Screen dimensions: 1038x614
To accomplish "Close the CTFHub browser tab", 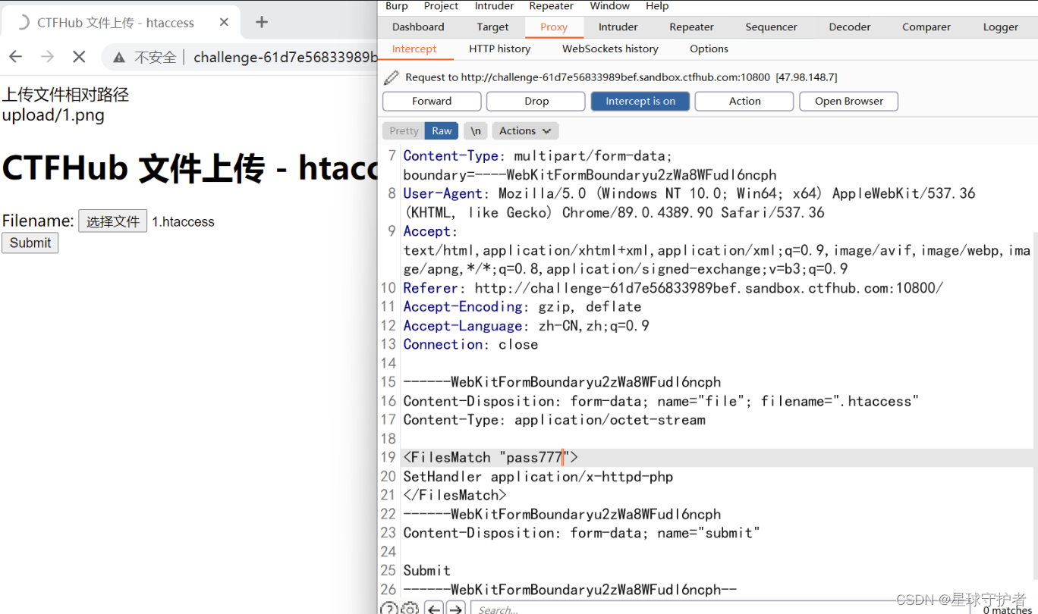I will 224,23.
